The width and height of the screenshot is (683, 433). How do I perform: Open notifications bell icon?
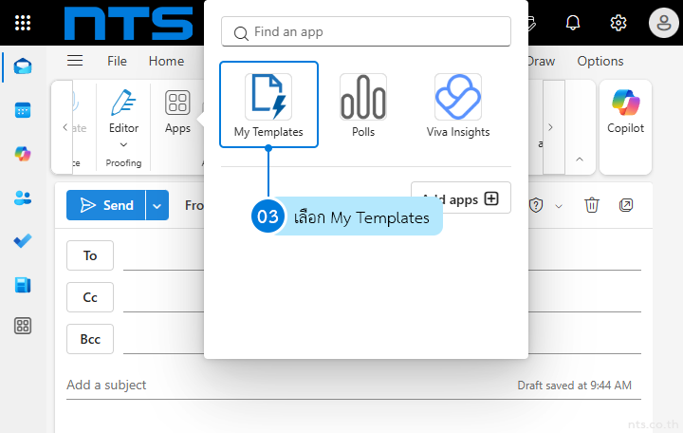click(573, 23)
